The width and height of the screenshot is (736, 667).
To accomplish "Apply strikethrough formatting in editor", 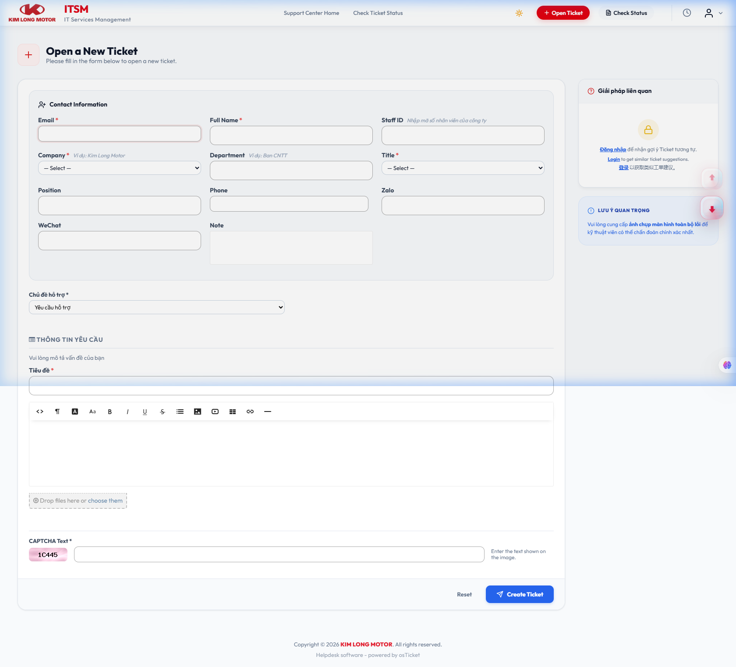I will pos(163,412).
